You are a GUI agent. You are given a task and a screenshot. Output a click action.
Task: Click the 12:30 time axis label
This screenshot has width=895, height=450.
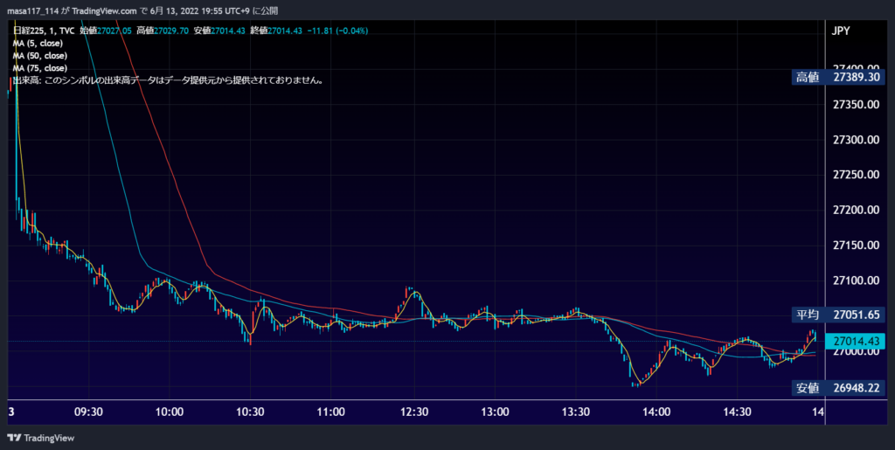pos(413,412)
